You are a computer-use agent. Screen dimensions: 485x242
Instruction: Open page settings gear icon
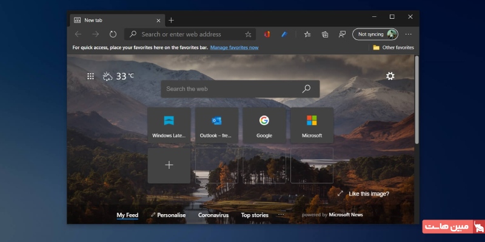(390, 76)
